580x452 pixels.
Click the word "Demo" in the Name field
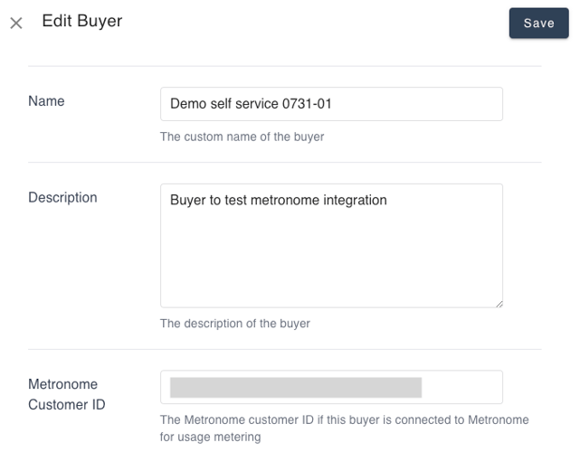[x=187, y=104]
